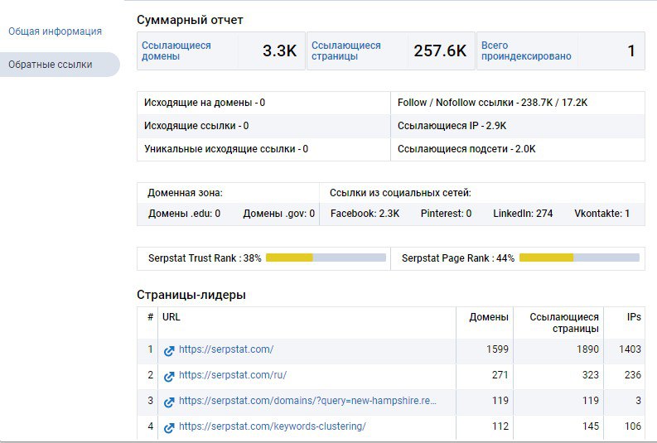Click 'Follow / Nofollow ссылки - 238.7K / 17.2K'
This screenshot has width=657, height=443.
click(x=492, y=103)
